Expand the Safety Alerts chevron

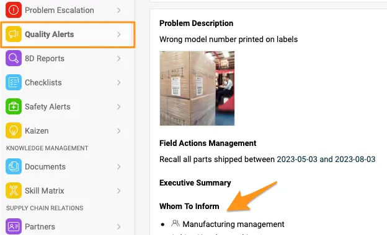(x=118, y=106)
